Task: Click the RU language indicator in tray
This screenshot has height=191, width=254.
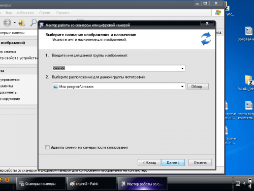Action: (x=238, y=183)
